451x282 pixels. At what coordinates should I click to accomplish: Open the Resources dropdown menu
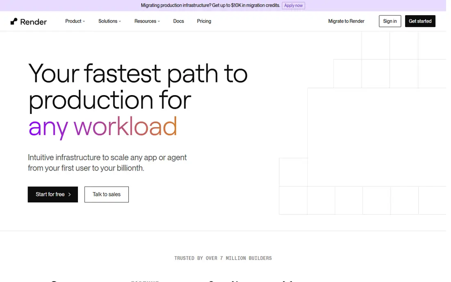pyautogui.click(x=147, y=21)
